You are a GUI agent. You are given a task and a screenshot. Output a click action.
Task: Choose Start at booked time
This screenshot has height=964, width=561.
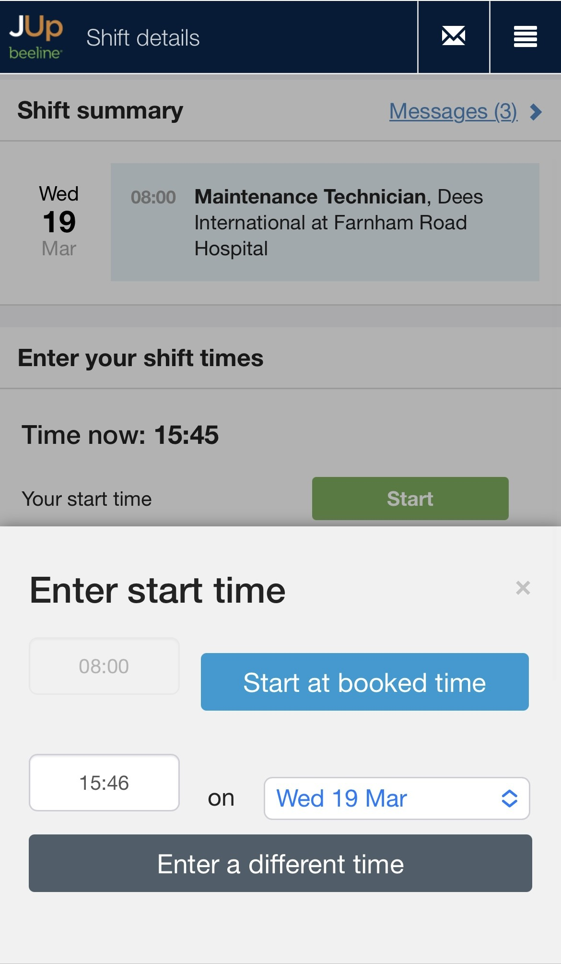(x=364, y=682)
